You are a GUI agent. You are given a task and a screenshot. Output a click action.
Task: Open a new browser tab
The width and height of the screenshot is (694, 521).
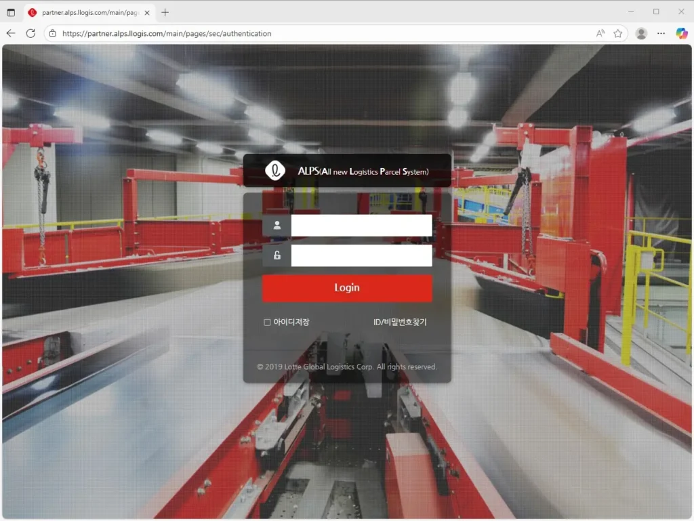(x=165, y=12)
